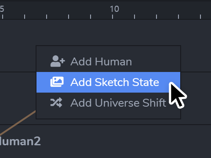Click the stacked images icon for Sketch State

(x=57, y=82)
